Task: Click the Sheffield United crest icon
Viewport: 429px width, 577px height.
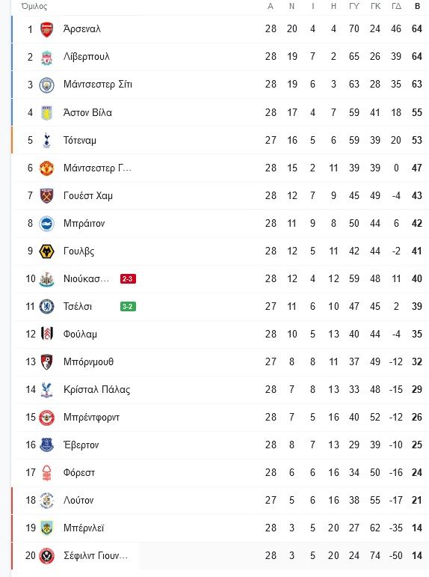Action: [46, 555]
